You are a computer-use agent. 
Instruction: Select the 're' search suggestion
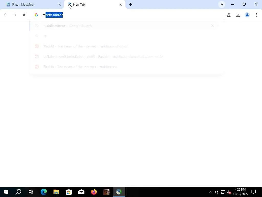point(126,36)
